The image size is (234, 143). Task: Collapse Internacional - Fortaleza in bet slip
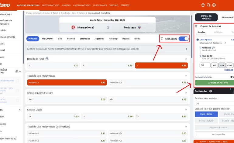[x=225, y=43]
